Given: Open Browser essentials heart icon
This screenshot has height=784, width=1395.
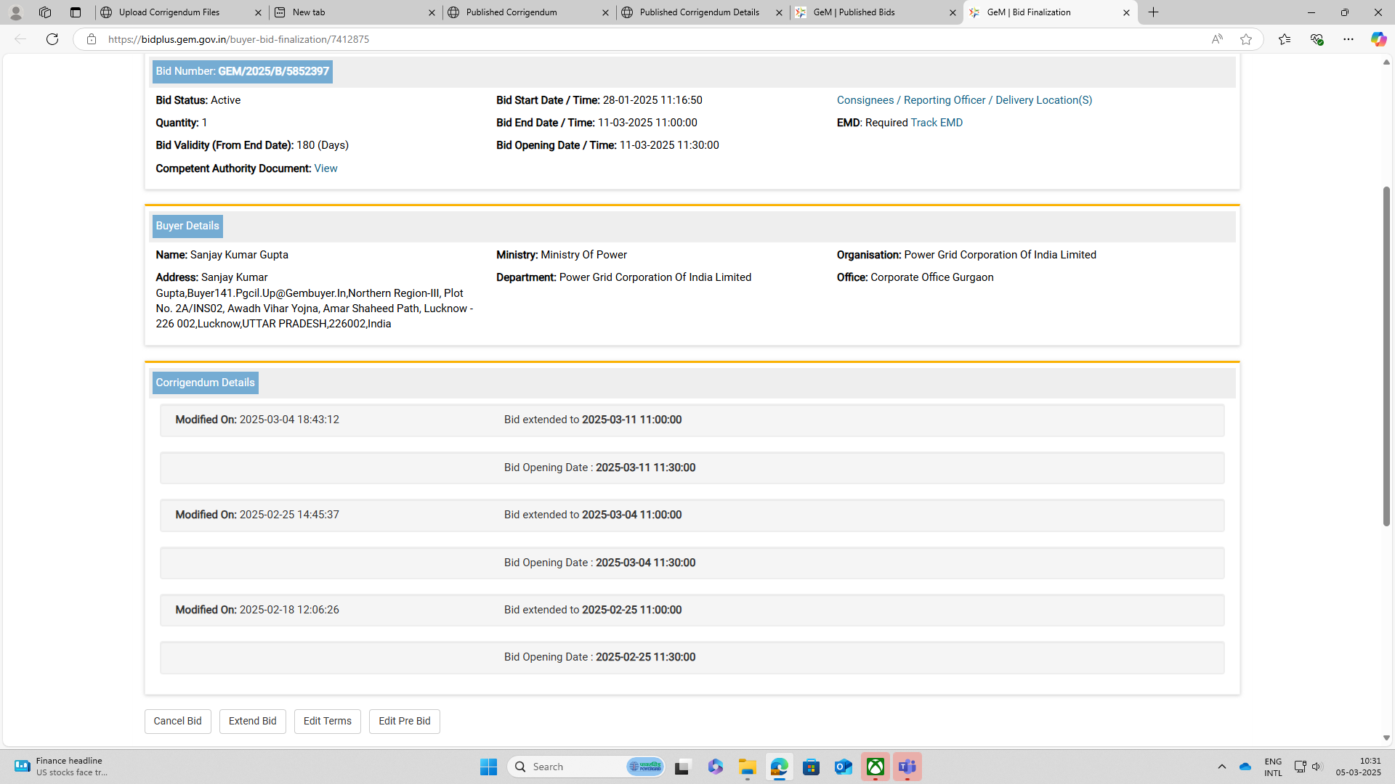Looking at the screenshot, I should coord(1317,39).
